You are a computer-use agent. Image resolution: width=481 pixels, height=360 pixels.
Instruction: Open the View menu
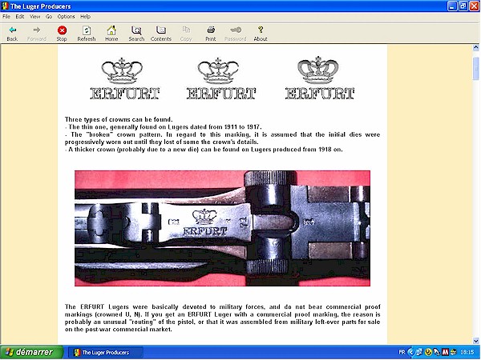(x=35, y=17)
